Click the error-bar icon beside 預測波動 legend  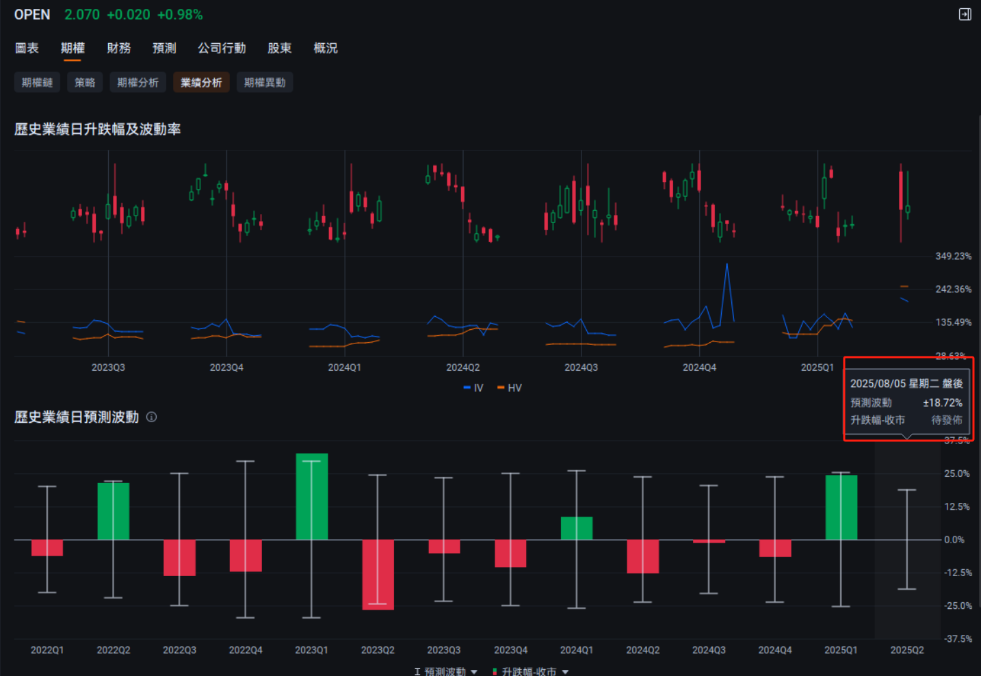[x=417, y=671]
